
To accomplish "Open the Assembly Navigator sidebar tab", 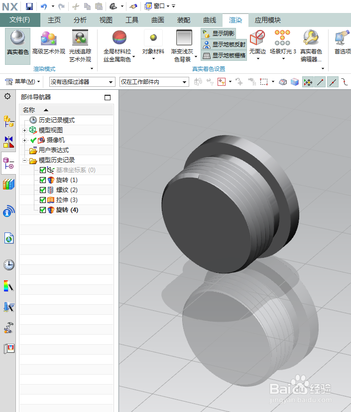I will click(8, 121).
